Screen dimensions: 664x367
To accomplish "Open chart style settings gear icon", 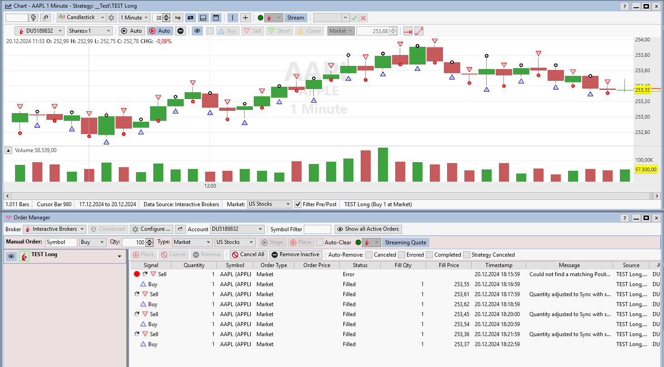I will point(111,18).
